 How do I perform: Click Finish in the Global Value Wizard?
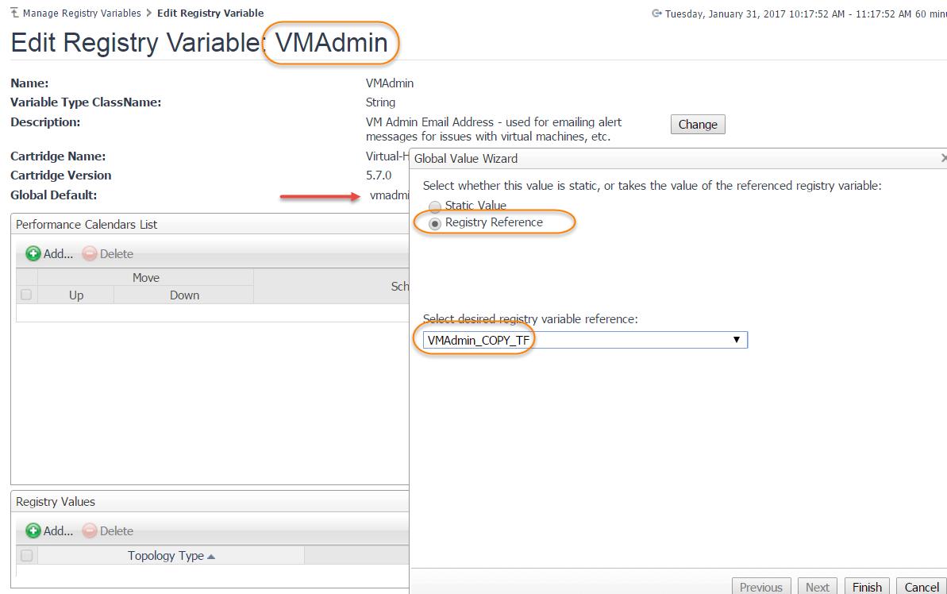[867, 587]
